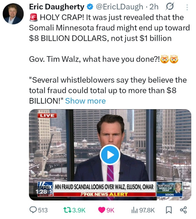Expand tweet with Show more
Screen dimensions: 196x219
85,101
